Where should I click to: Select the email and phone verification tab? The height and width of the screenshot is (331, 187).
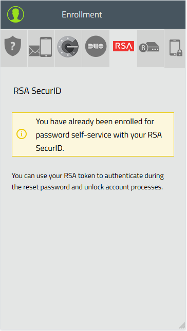[41, 48]
